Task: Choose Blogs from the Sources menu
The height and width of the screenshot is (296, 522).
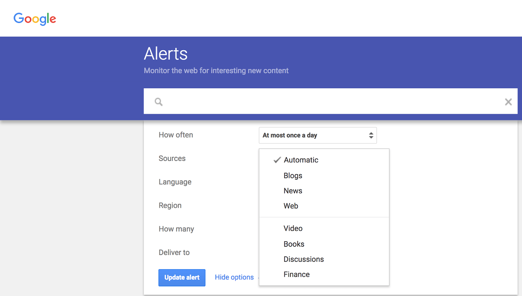Action: 293,176
